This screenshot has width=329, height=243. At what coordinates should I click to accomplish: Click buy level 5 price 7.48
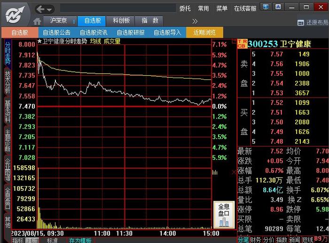tap(276, 141)
